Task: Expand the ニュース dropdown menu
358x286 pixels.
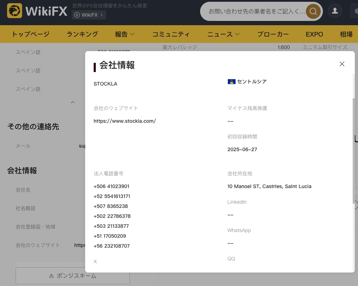Action: pos(223,34)
